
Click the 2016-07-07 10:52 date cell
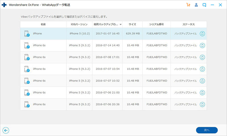tap(108, 81)
